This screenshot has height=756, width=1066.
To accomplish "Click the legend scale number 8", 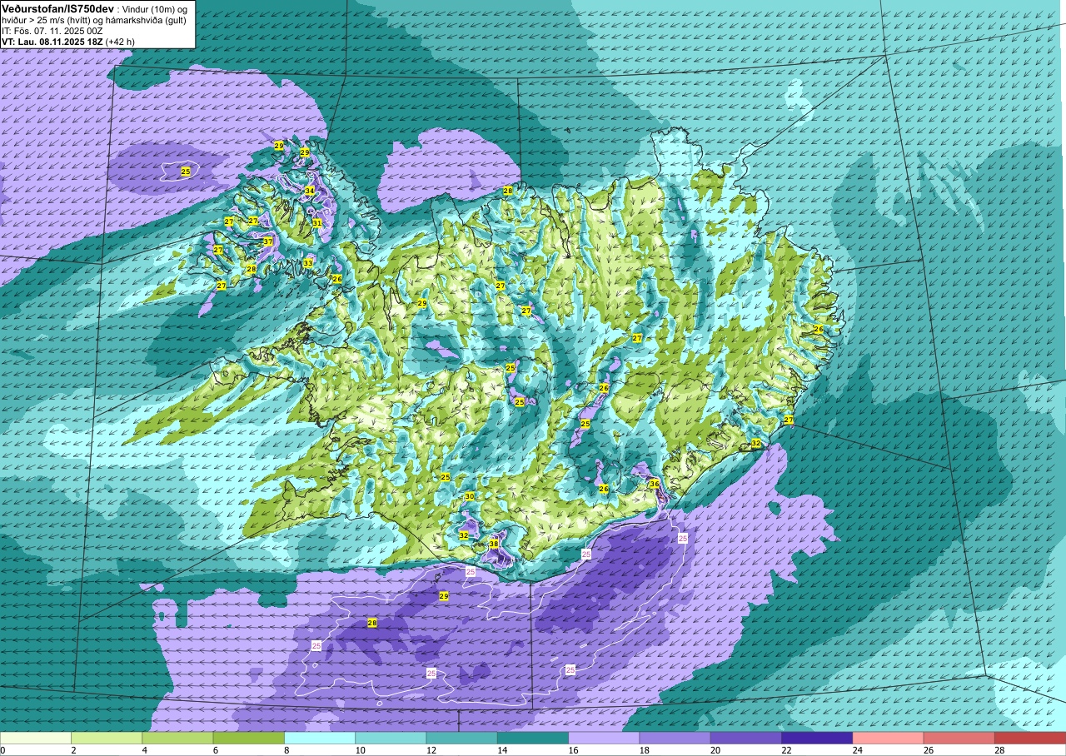I will point(285,750).
